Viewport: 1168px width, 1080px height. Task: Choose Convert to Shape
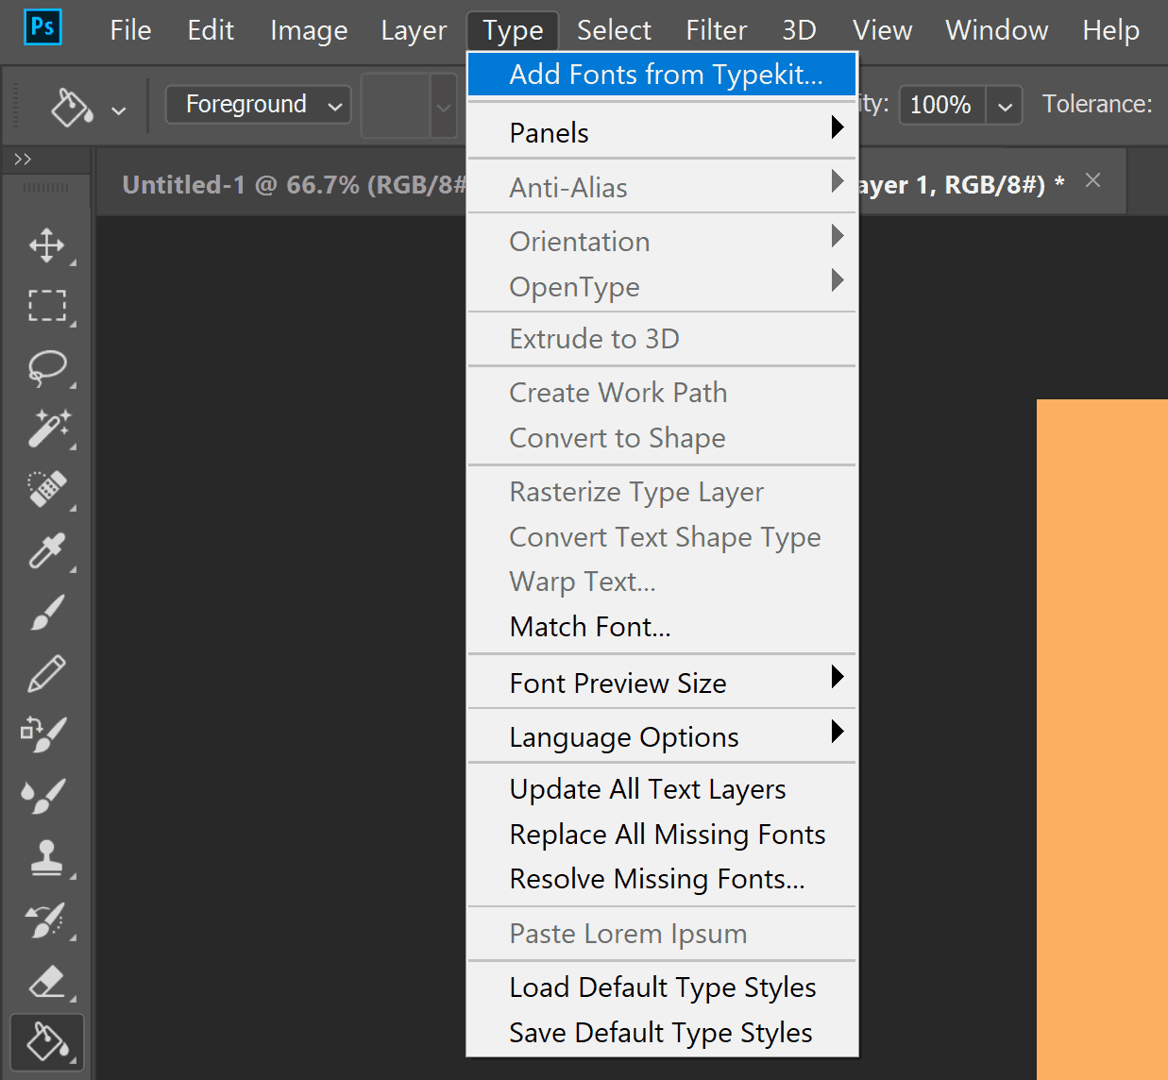(662, 438)
